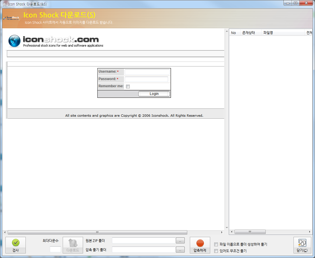This screenshot has height=258, width=315.
Task: Click the 원본 ZIP 폴더 text field
Action: point(144,240)
